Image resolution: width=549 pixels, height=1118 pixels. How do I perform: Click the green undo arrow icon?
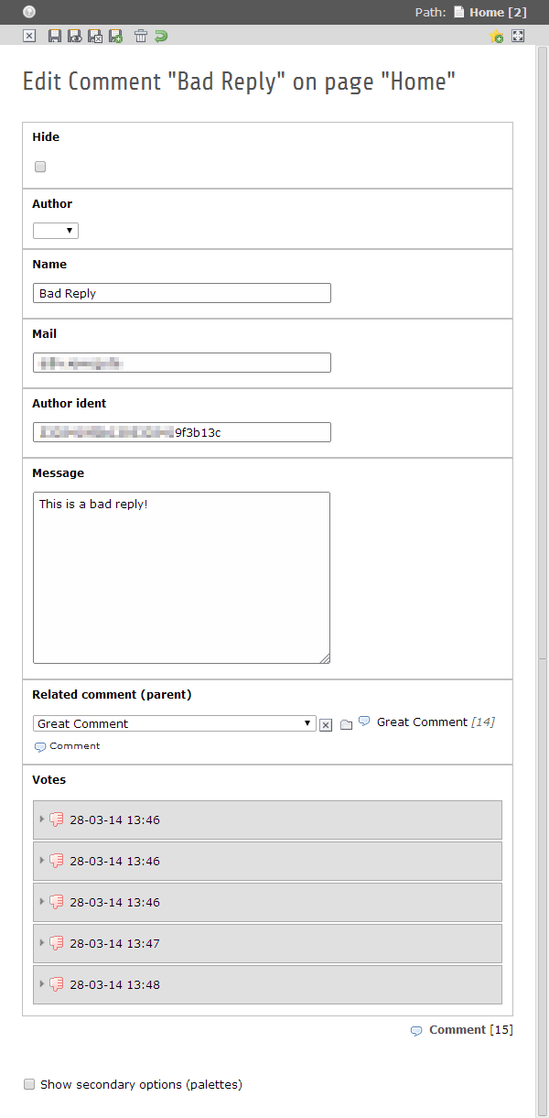[x=161, y=36]
